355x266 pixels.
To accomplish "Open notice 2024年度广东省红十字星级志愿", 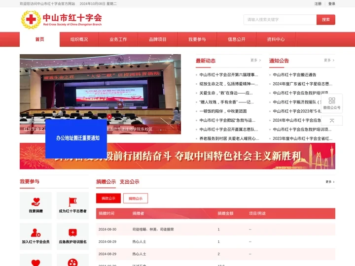I will pos(302,84).
